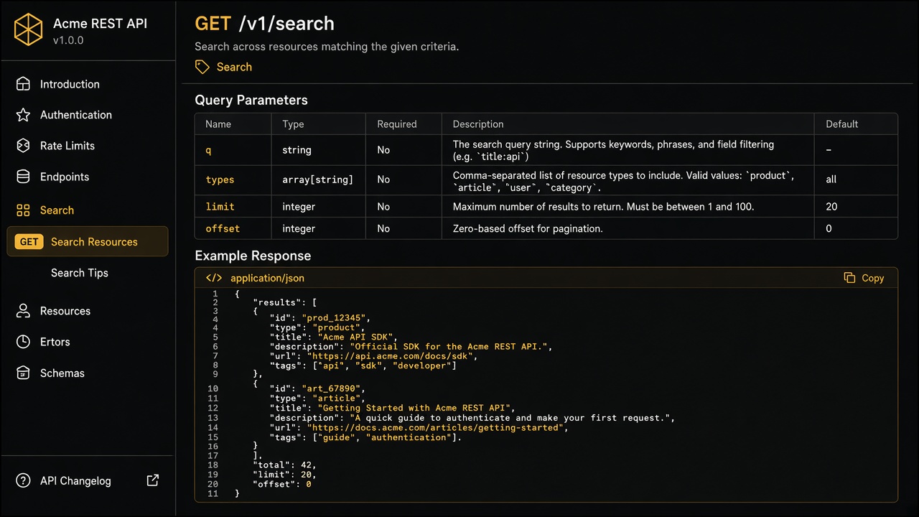
Task: Click the Default column header
Action: tap(841, 124)
